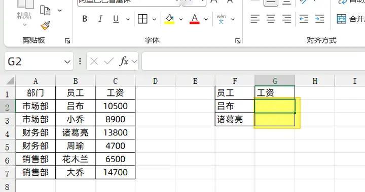Viewport: 365px width, 192px height.
Task: Click cell B3 containing 小乔
Action: (76, 119)
